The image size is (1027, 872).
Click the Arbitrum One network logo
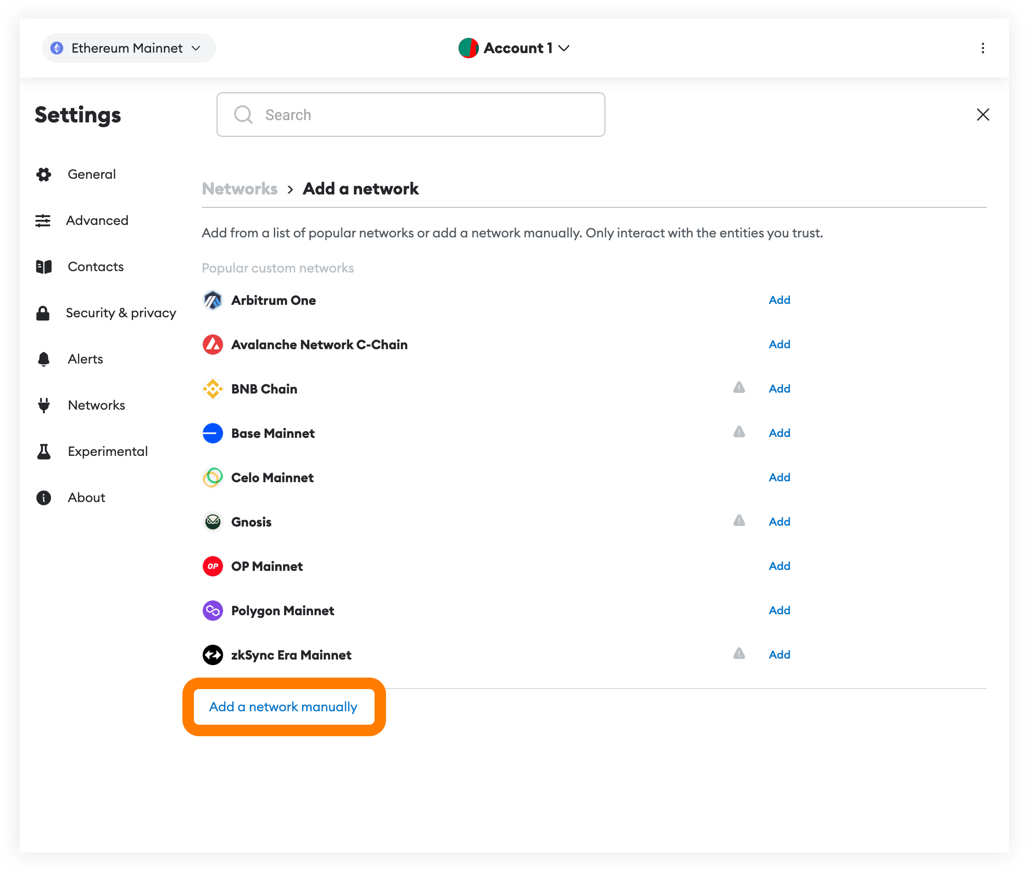212,300
